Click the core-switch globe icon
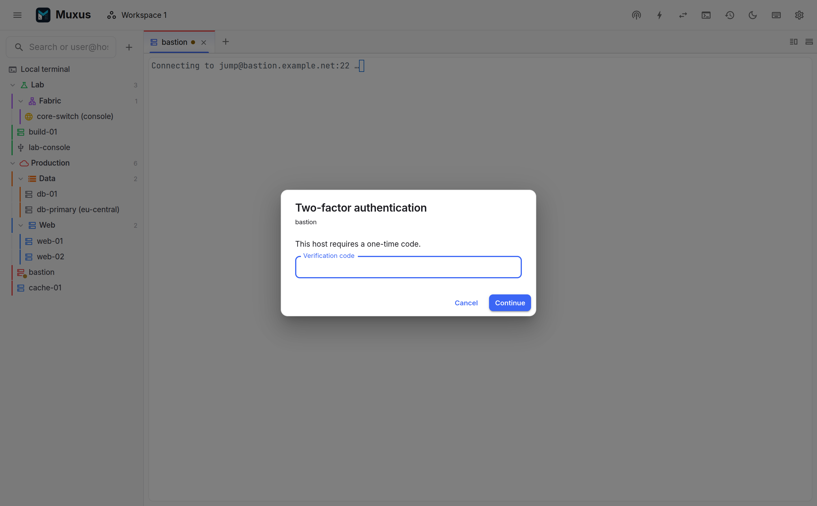This screenshot has height=506, width=817. pyautogui.click(x=29, y=116)
